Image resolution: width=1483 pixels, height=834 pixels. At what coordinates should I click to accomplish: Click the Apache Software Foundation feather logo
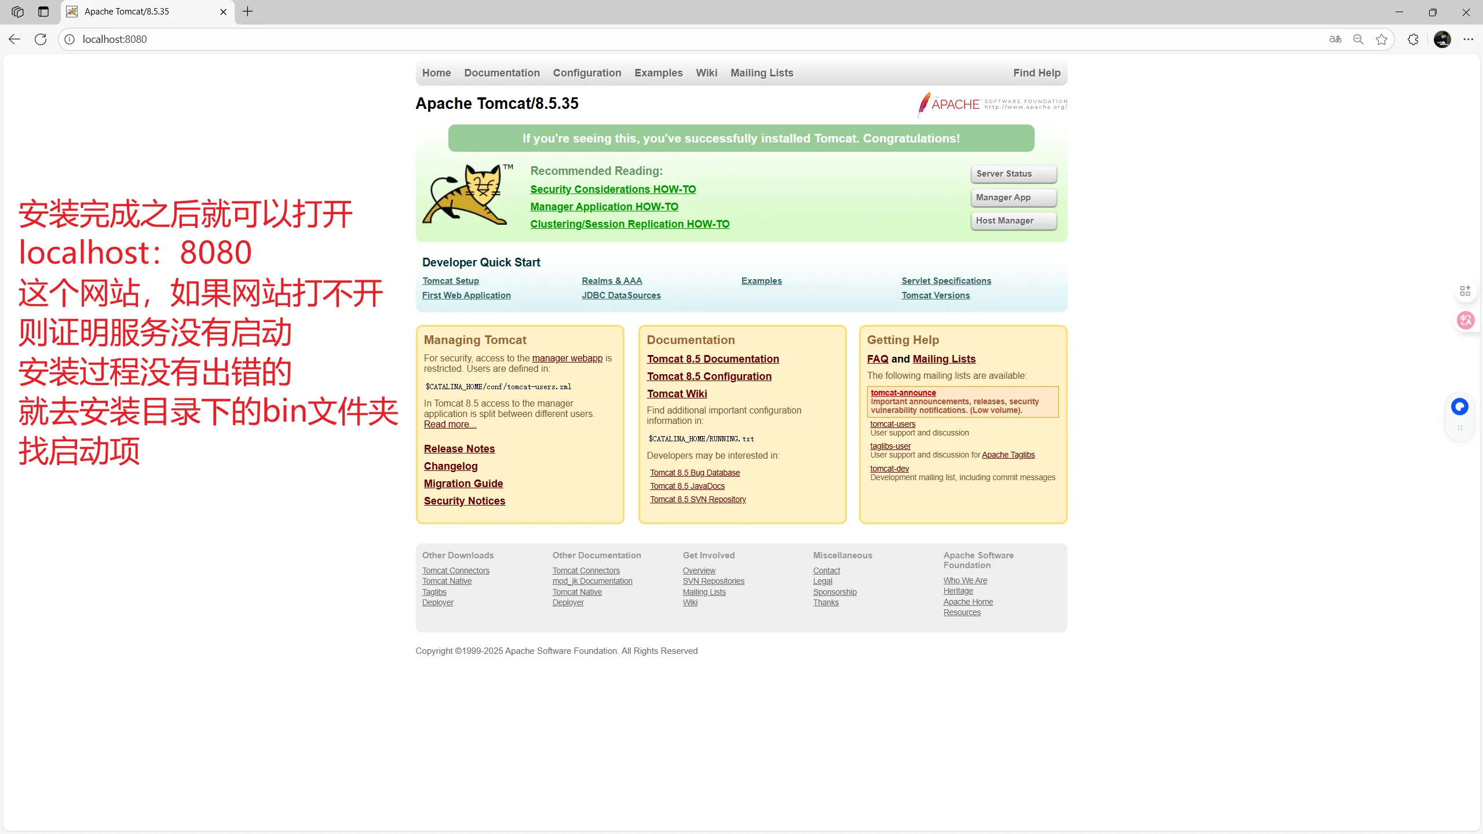pos(992,104)
